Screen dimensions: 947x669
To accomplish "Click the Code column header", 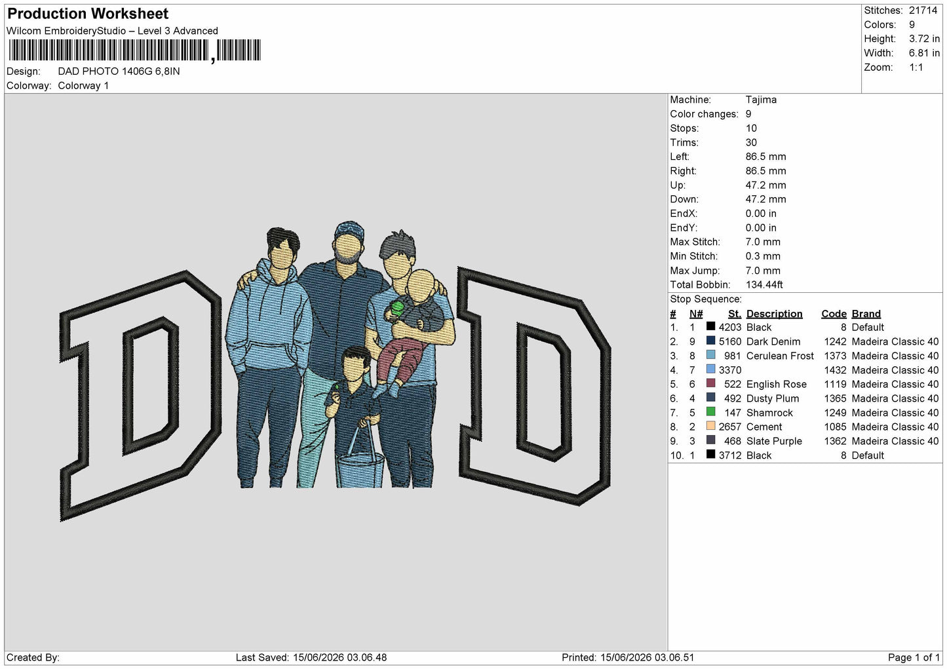I will pyautogui.click(x=834, y=314).
